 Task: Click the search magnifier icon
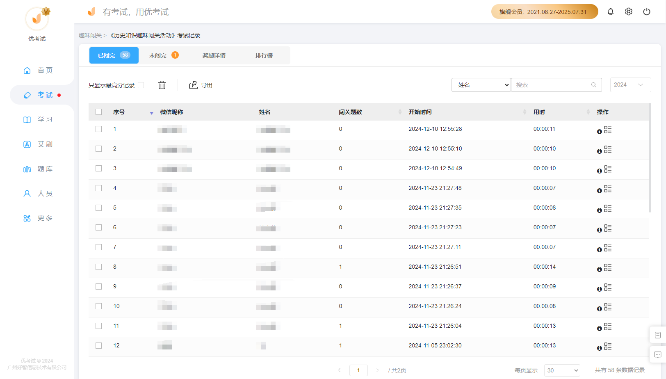[x=593, y=85]
